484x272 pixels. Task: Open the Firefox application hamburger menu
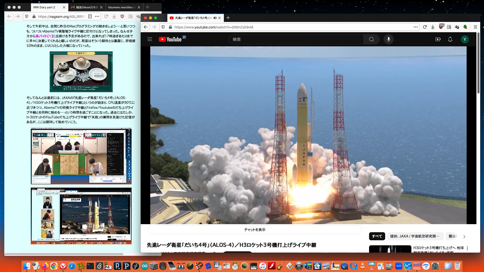point(475,27)
